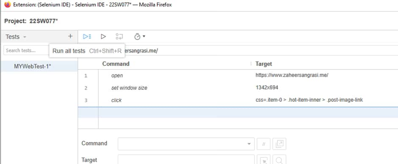Click the base URL field
Viewport: 398px width, 164px height.
tap(261, 50)
